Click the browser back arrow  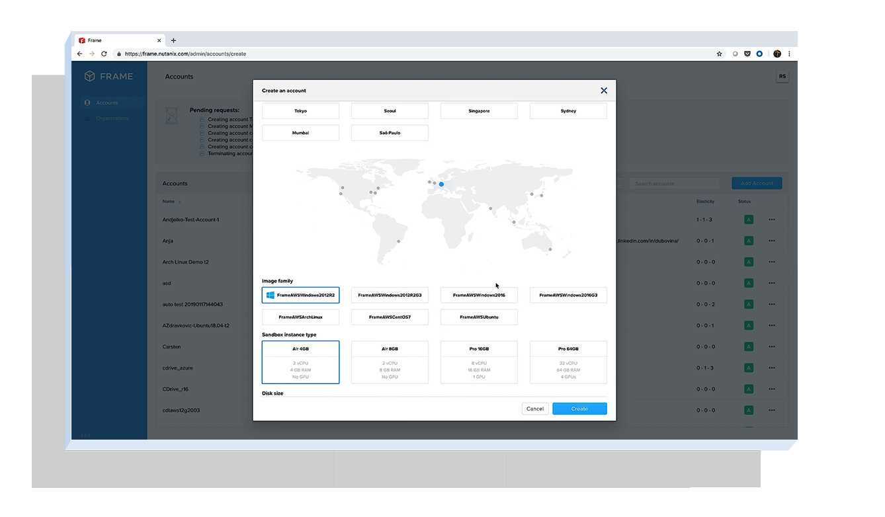[x=80, y=54]
